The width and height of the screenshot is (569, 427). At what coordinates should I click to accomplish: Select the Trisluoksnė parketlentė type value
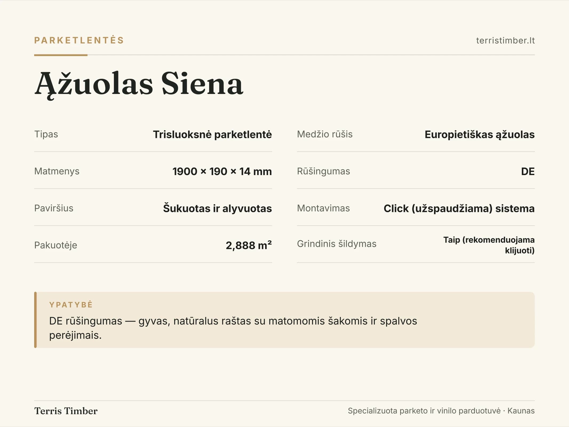coord(212,135)
